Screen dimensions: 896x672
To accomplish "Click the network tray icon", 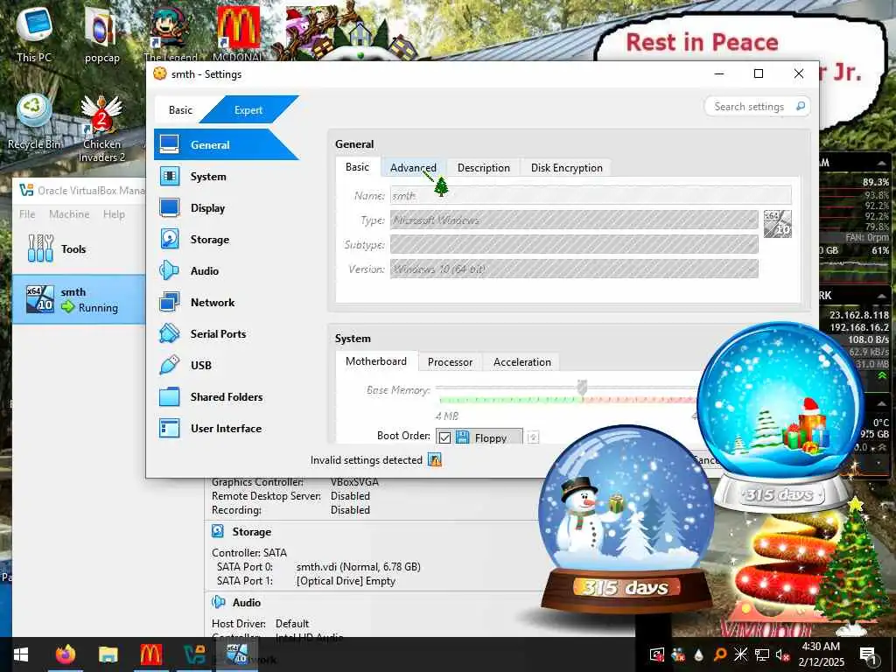I will (762, 654).
